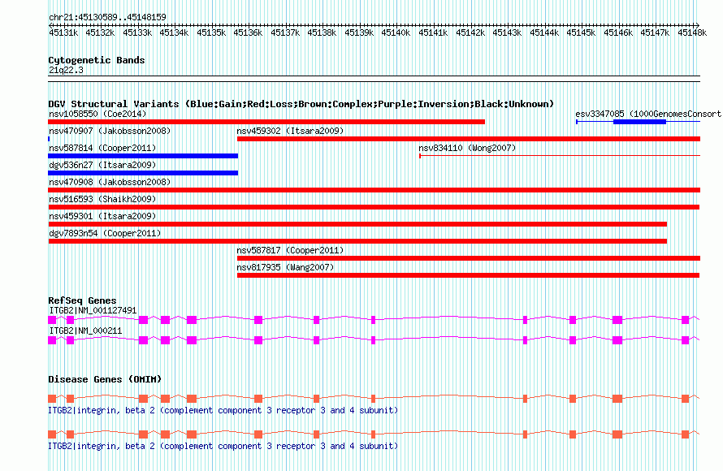This screenshot has width=723, height=471.
Task: Click the 45134k ruler position
Action: [174, 32]
